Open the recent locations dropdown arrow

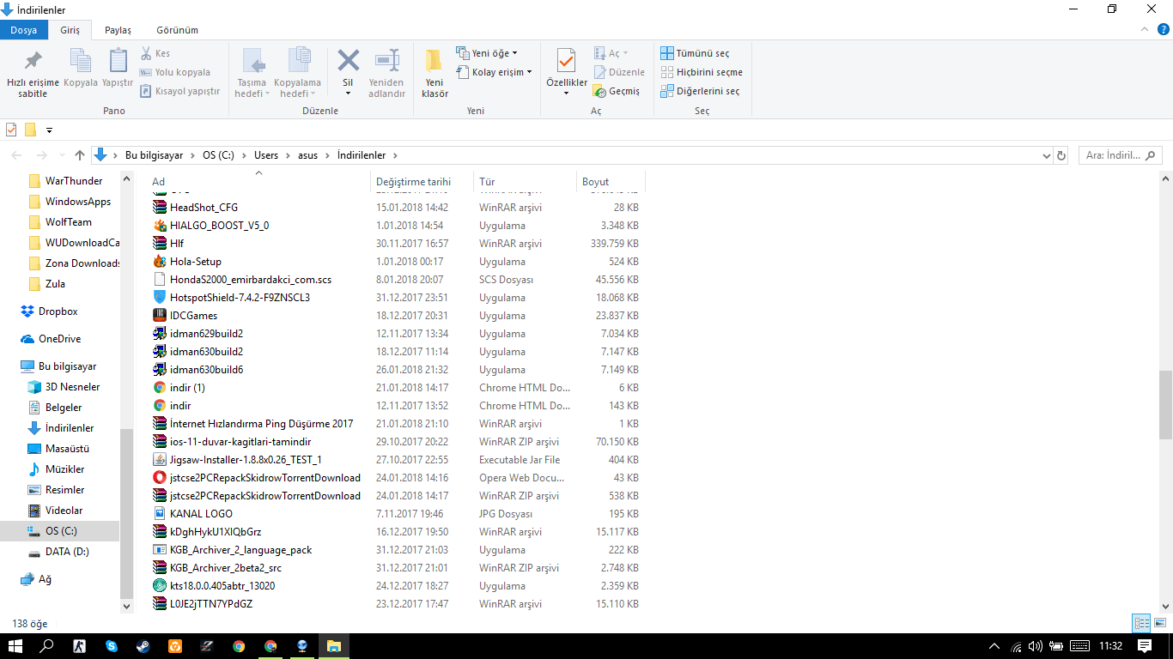tap(63, 155)
